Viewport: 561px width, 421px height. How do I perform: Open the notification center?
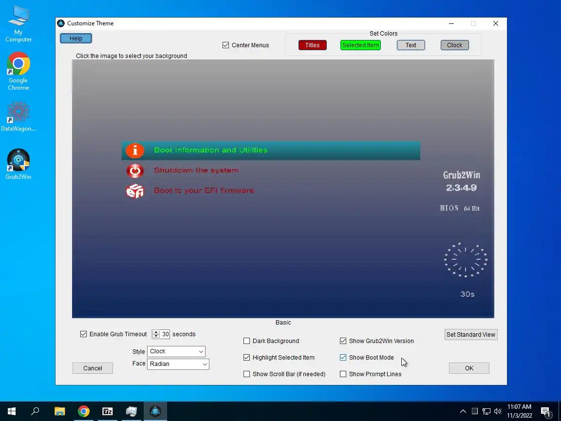click(545, 412)
